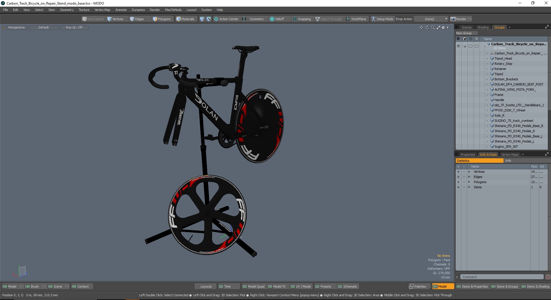The height and width of the screenshot is (300, 551).
Task: Check the fourth column box of the group row
Action: click(x=477, y=46)
